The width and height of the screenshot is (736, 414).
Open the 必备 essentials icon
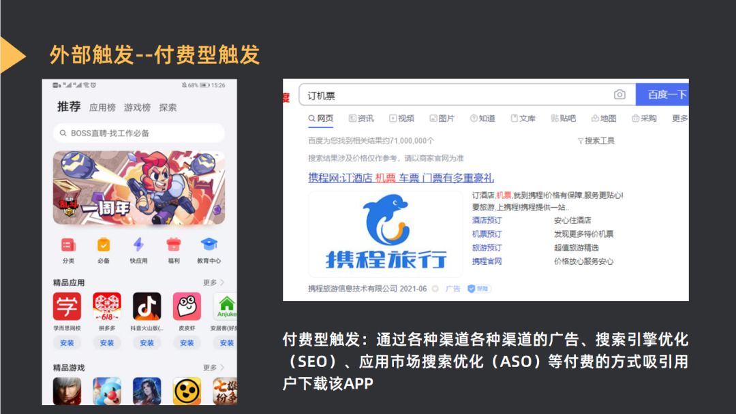coord(104,244)
